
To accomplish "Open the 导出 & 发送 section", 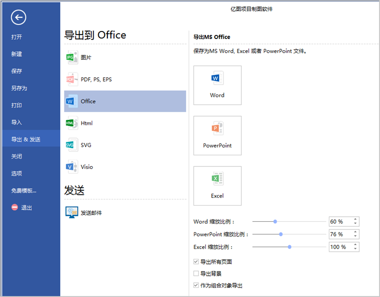I will [31, 139].
